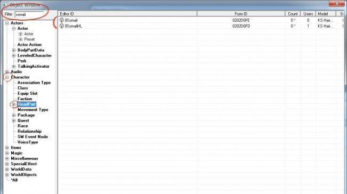Expand the Audio category
The height and width of the screenshot is (194, 347).
[x=7, y=72]
